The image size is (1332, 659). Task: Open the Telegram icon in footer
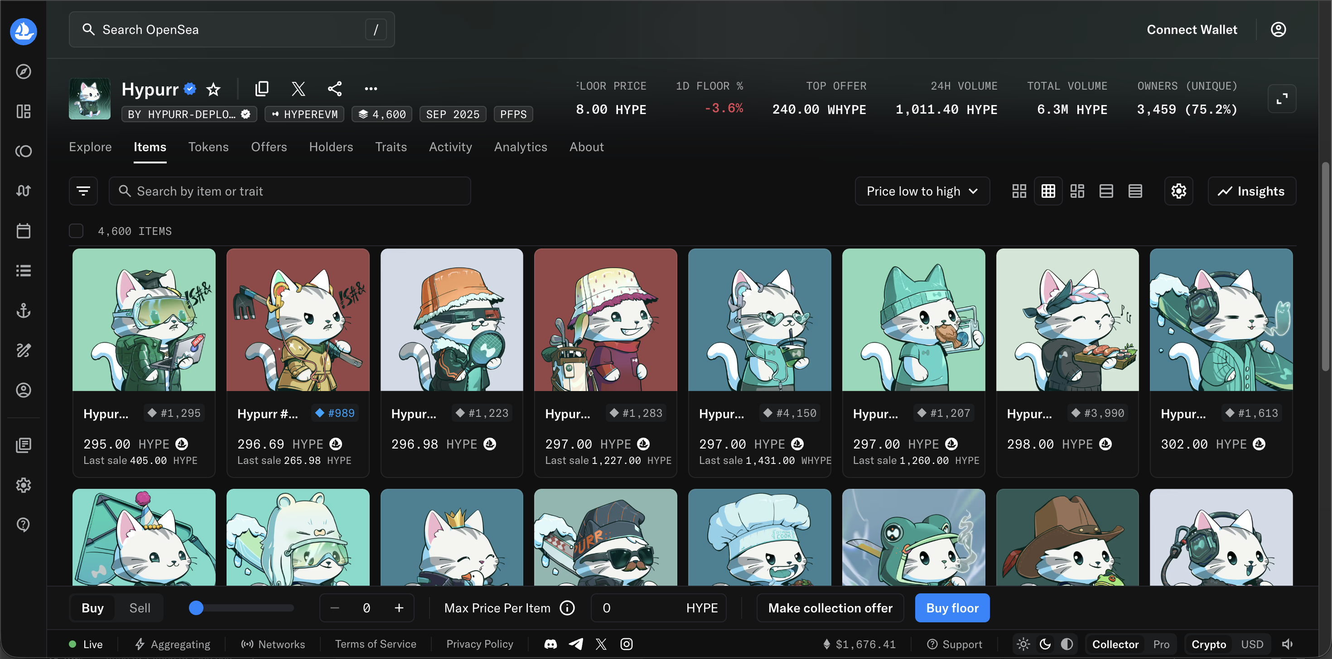click(576, 644)
